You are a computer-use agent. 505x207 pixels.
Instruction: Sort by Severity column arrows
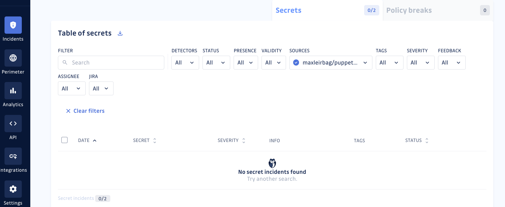coord(244,141)
